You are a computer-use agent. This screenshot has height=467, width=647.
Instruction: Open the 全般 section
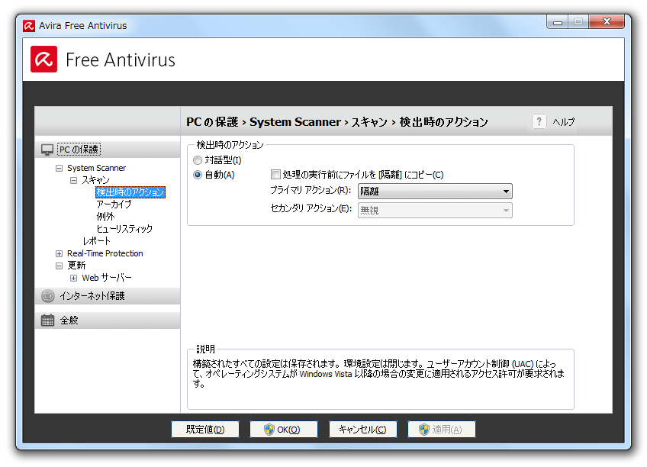pyautogui.click(x=108, y=320)
